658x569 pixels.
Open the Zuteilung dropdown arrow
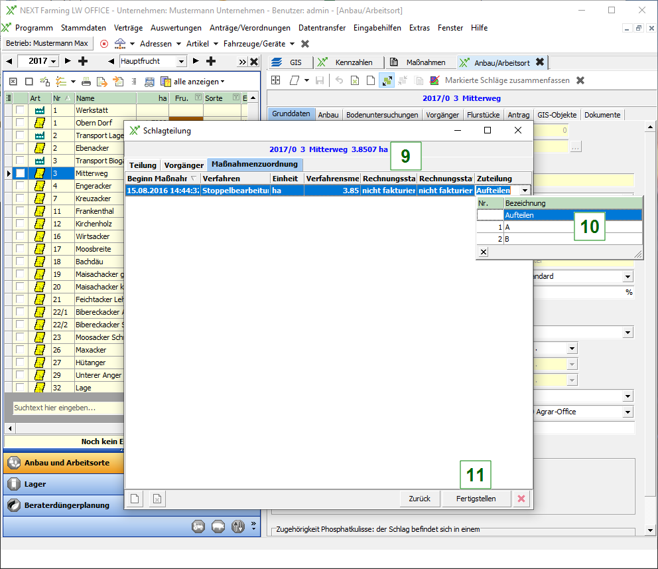click(525, 191)
